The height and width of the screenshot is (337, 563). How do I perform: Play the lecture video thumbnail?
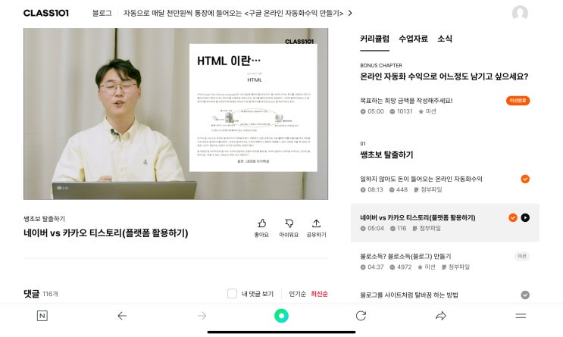pos(176,114)
